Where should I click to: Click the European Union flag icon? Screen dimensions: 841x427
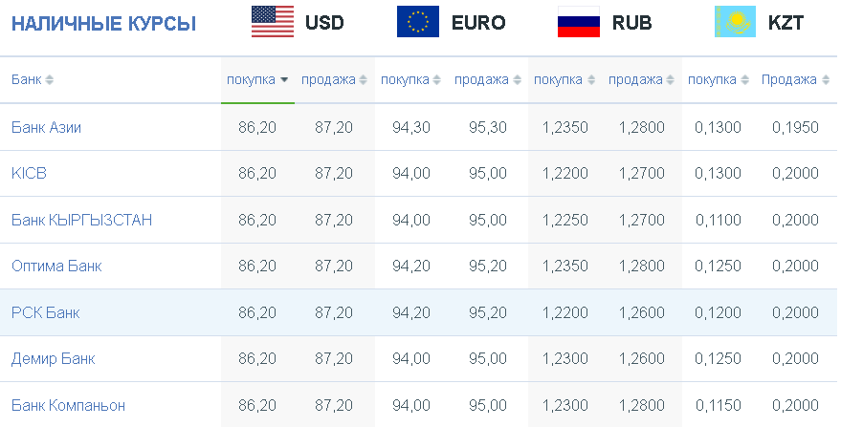tap(418, 22)
